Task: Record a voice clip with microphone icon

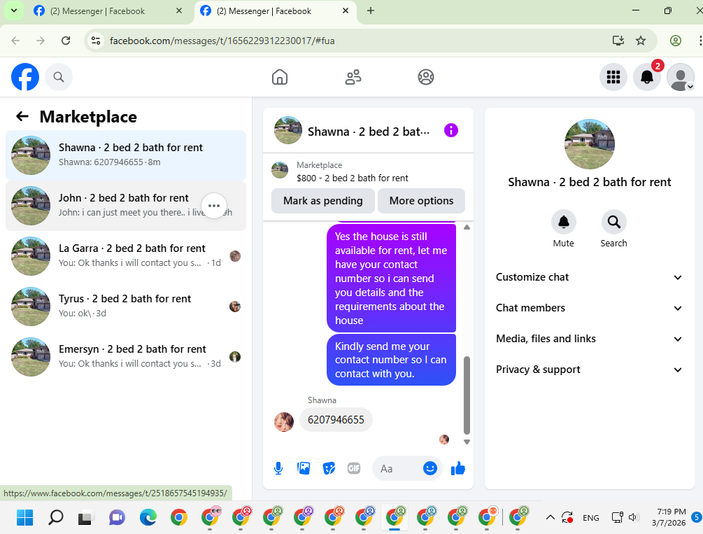Action: (x=278, y=468)
